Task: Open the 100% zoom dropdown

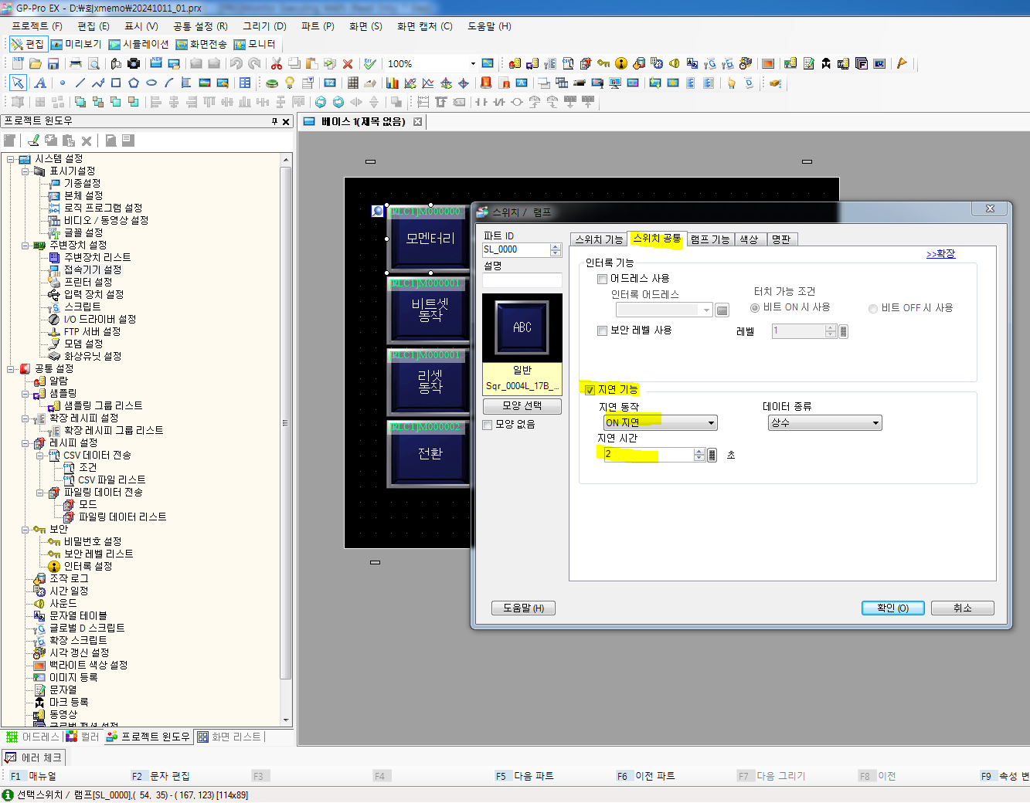Action: click(x=473, y=64)
